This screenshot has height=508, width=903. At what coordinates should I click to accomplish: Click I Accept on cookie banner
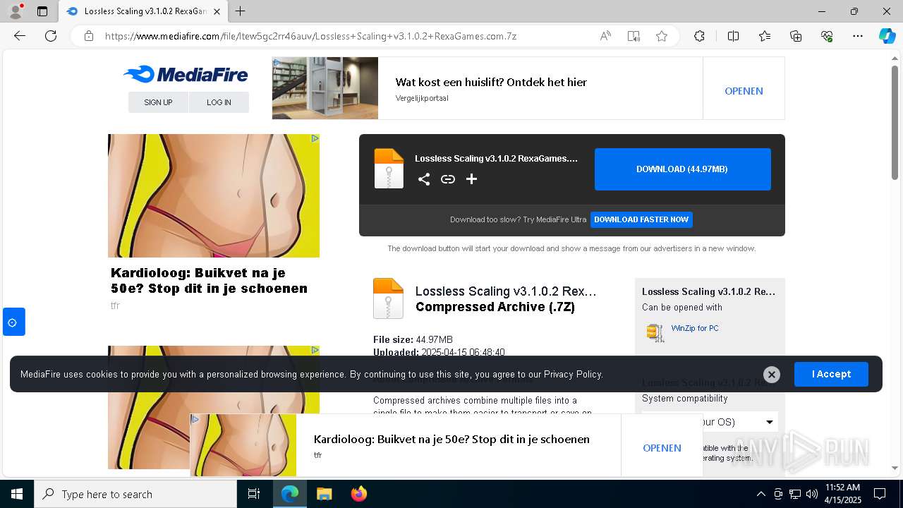(x=831, y=374)
